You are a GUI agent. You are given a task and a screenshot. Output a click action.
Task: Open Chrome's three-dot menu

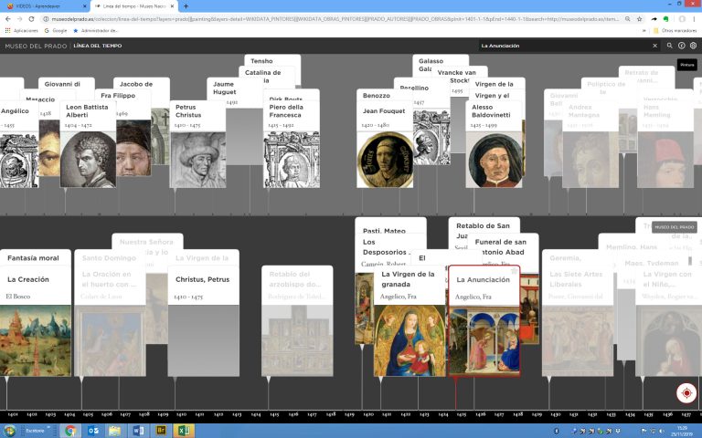click(695, 19)
